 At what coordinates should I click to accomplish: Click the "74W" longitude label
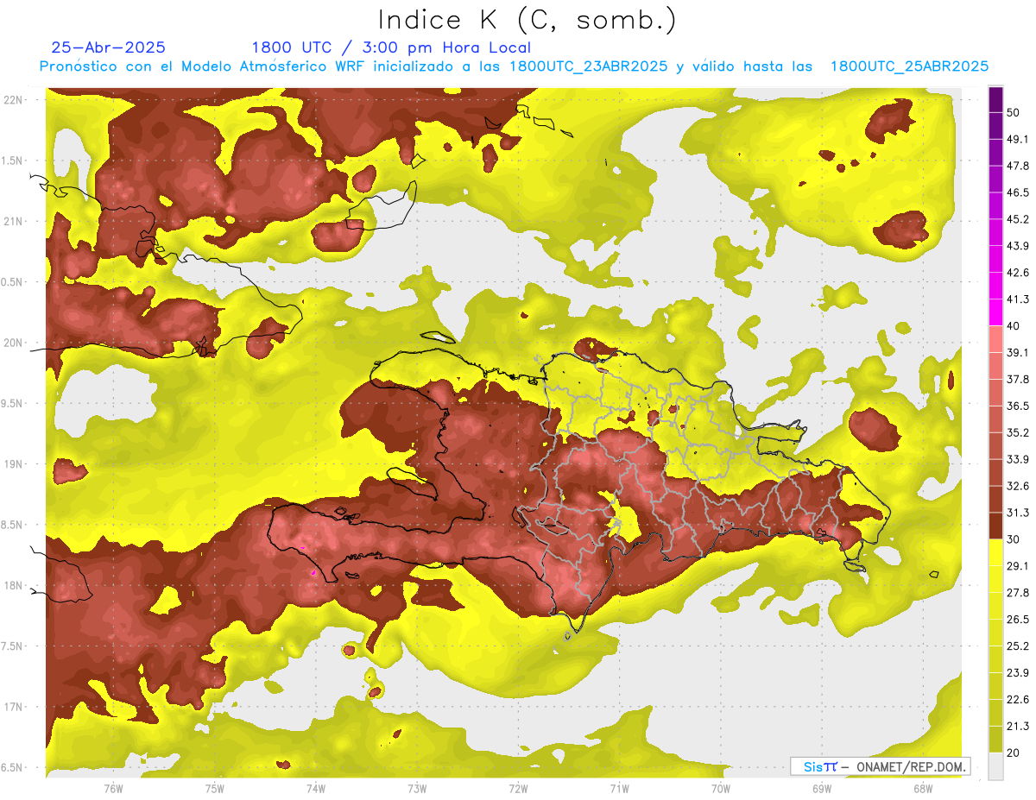(316, 788)
